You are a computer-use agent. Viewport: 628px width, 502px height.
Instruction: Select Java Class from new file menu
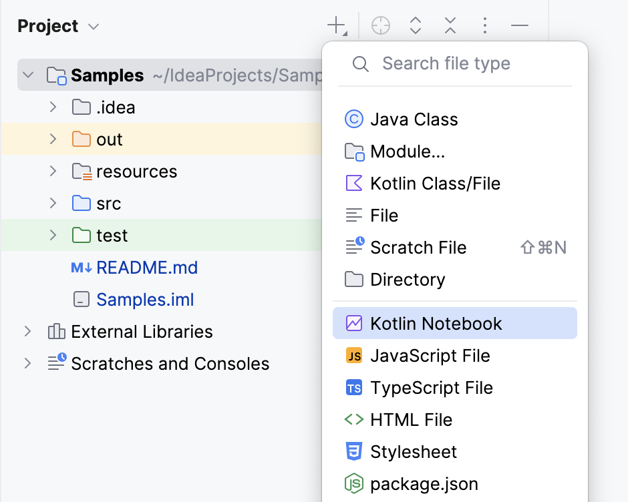[414, 119]
